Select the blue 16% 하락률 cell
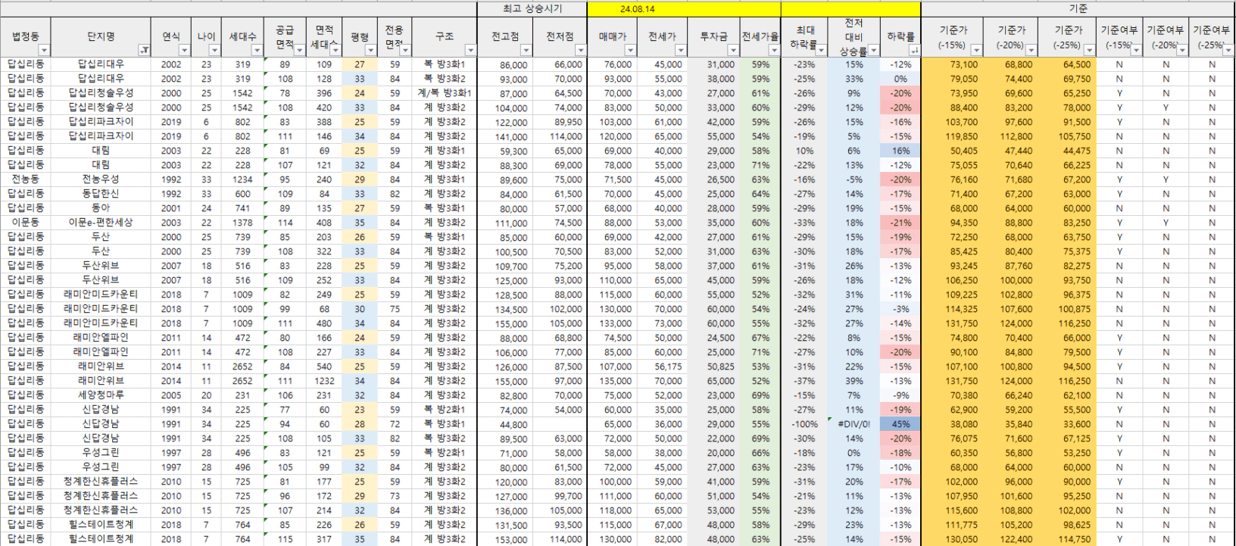The height and width of the screenshot is (546, 1236). coord(900,151)
